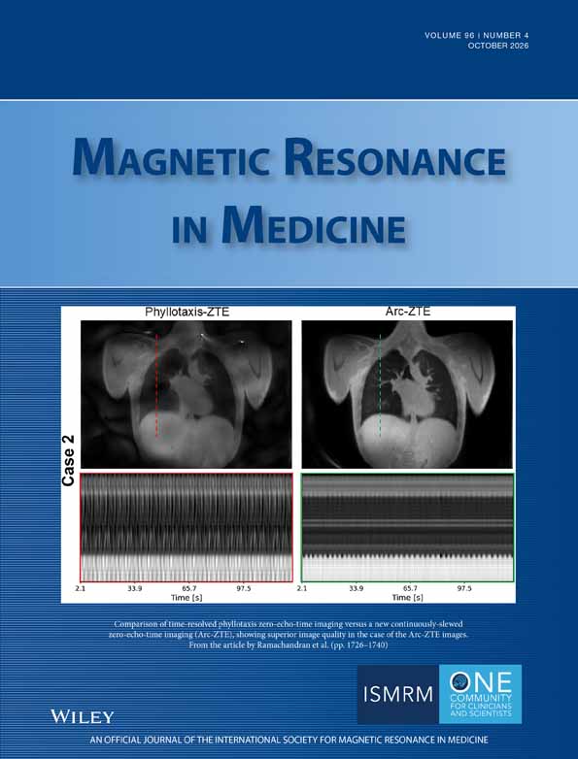This screenshot has width=578, height=759.
Task: Click the red dashed line on lung
Action: point(156,384)
